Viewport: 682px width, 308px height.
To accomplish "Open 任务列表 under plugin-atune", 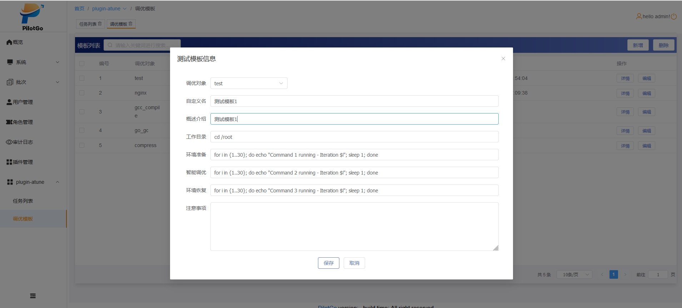I will (x=23, y=201).
